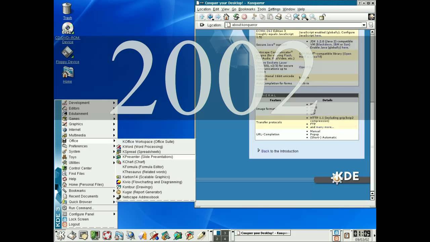Click Konqueror vertical scrollbar down arrow
This screenshot has height=242, width=430.
(x=372, y=198)
